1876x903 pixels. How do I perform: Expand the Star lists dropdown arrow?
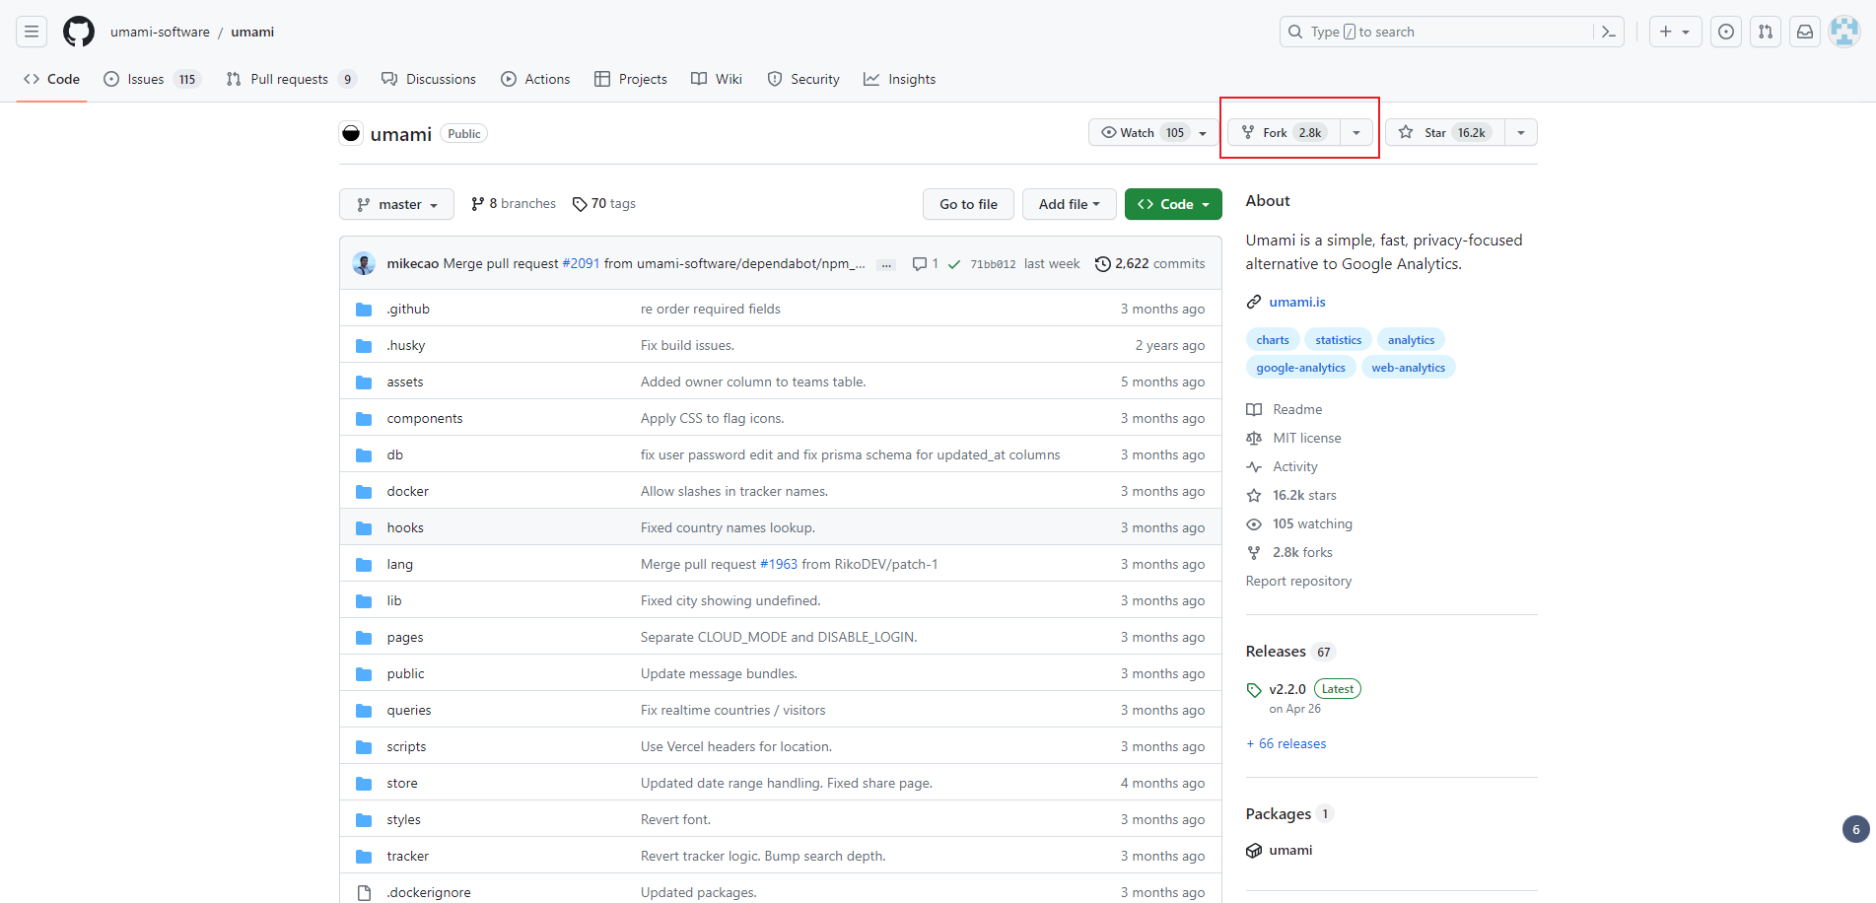1521,132
